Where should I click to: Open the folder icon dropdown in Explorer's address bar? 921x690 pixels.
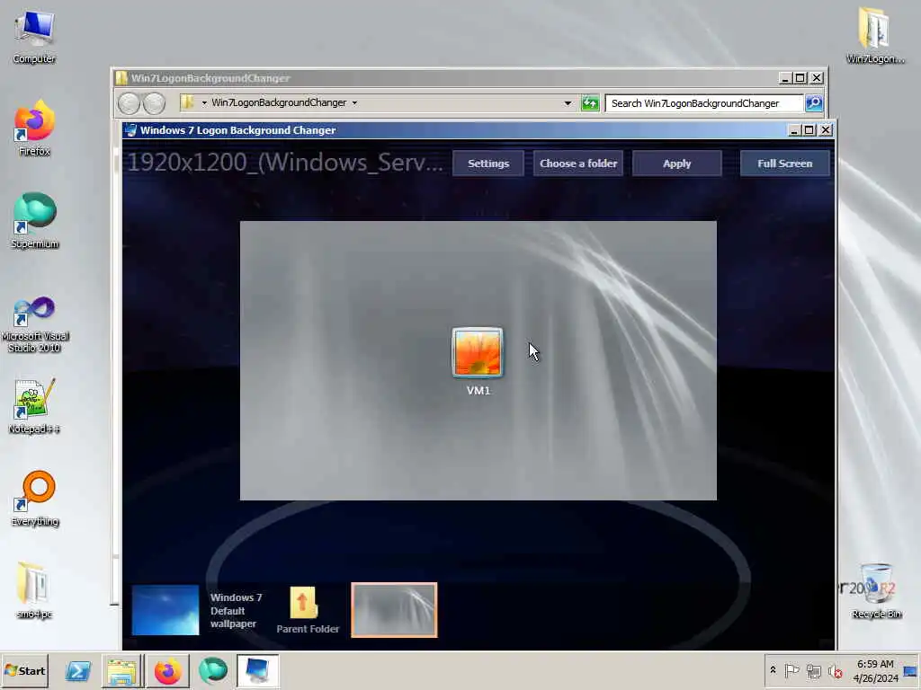tap(204, 102)
